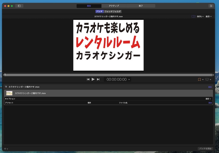Click the 追加 link in the プリセット row
Viewport: 219px width, 153px height.
[x=210, y=103]
